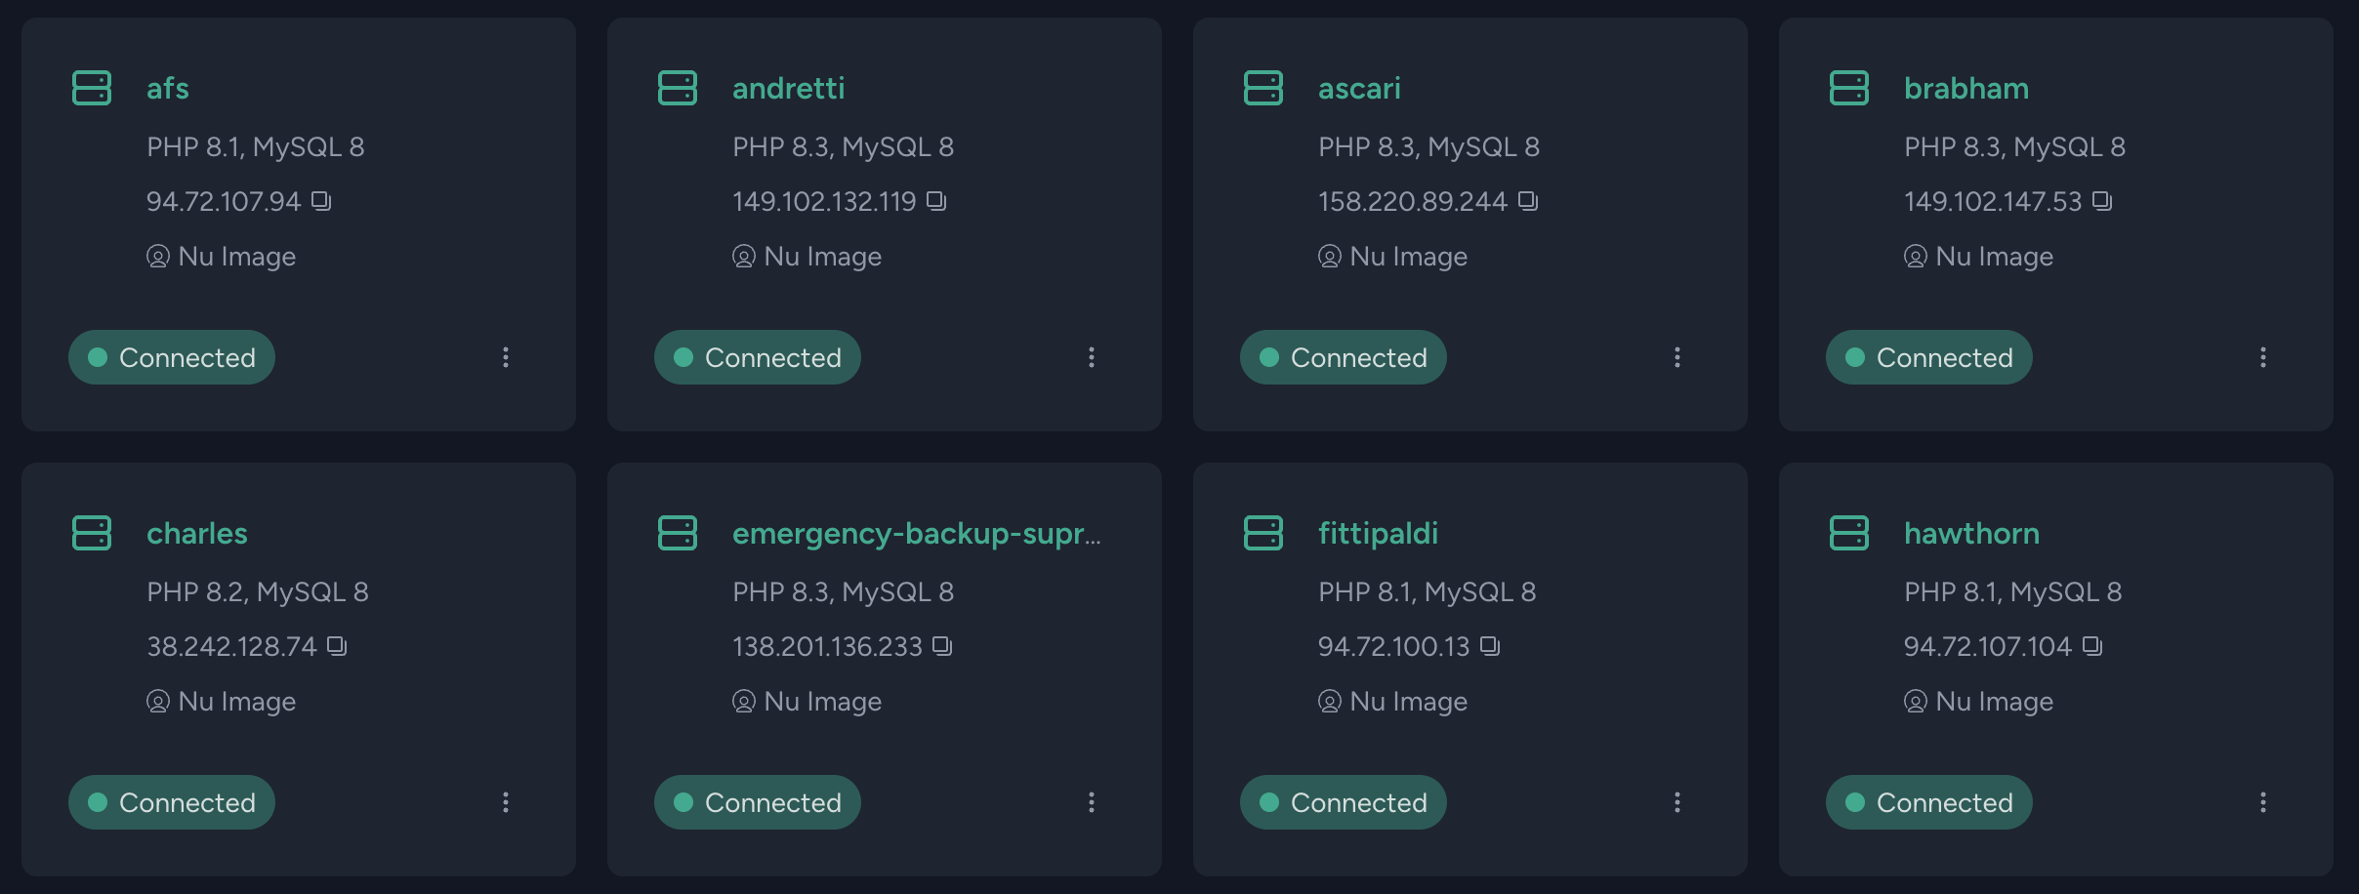This screenshot has width=2359, height=894.
Task: Show the options menu for charles
Action: (506, 802)
